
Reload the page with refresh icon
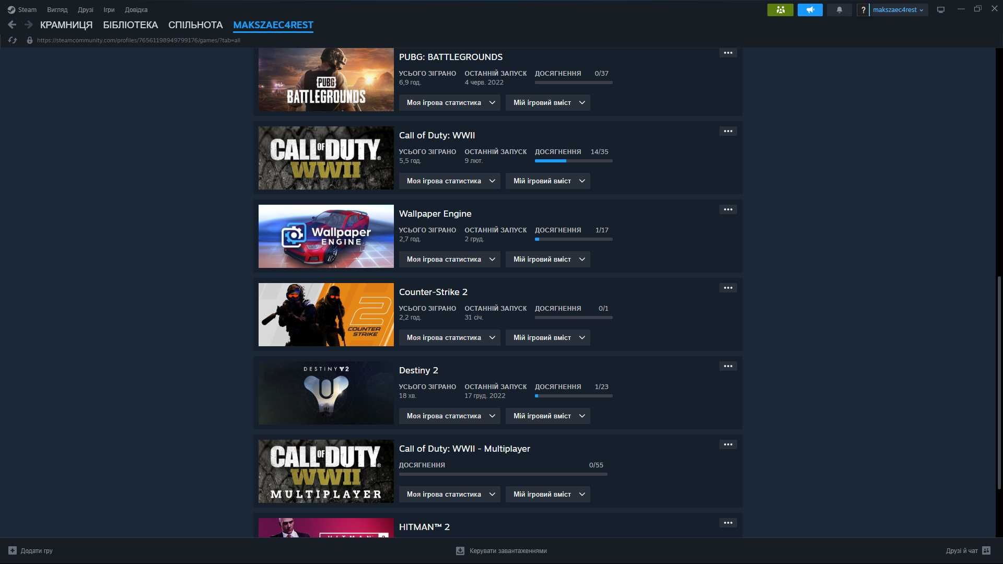point(13,40)
